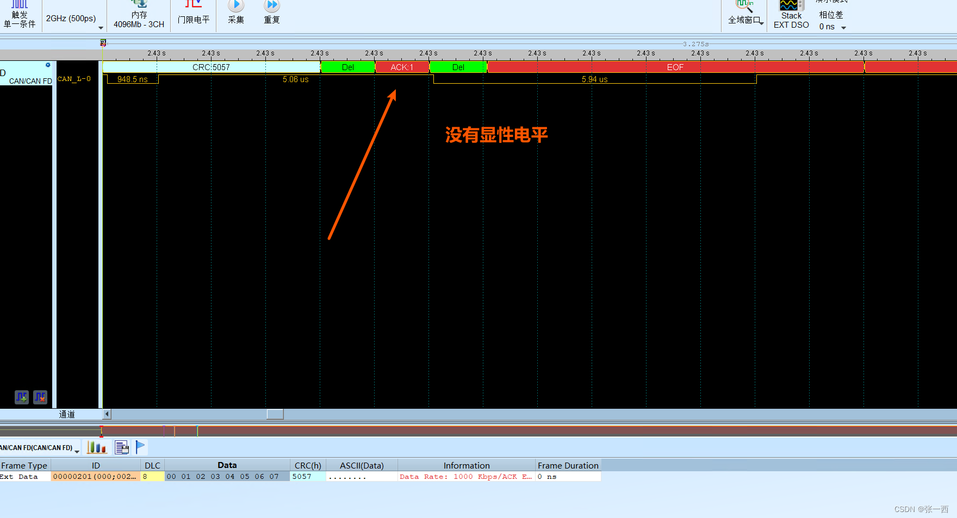Viewport: 957px width, 518px height.
Task: Click the second green Del segment
Action: [458, 67]
